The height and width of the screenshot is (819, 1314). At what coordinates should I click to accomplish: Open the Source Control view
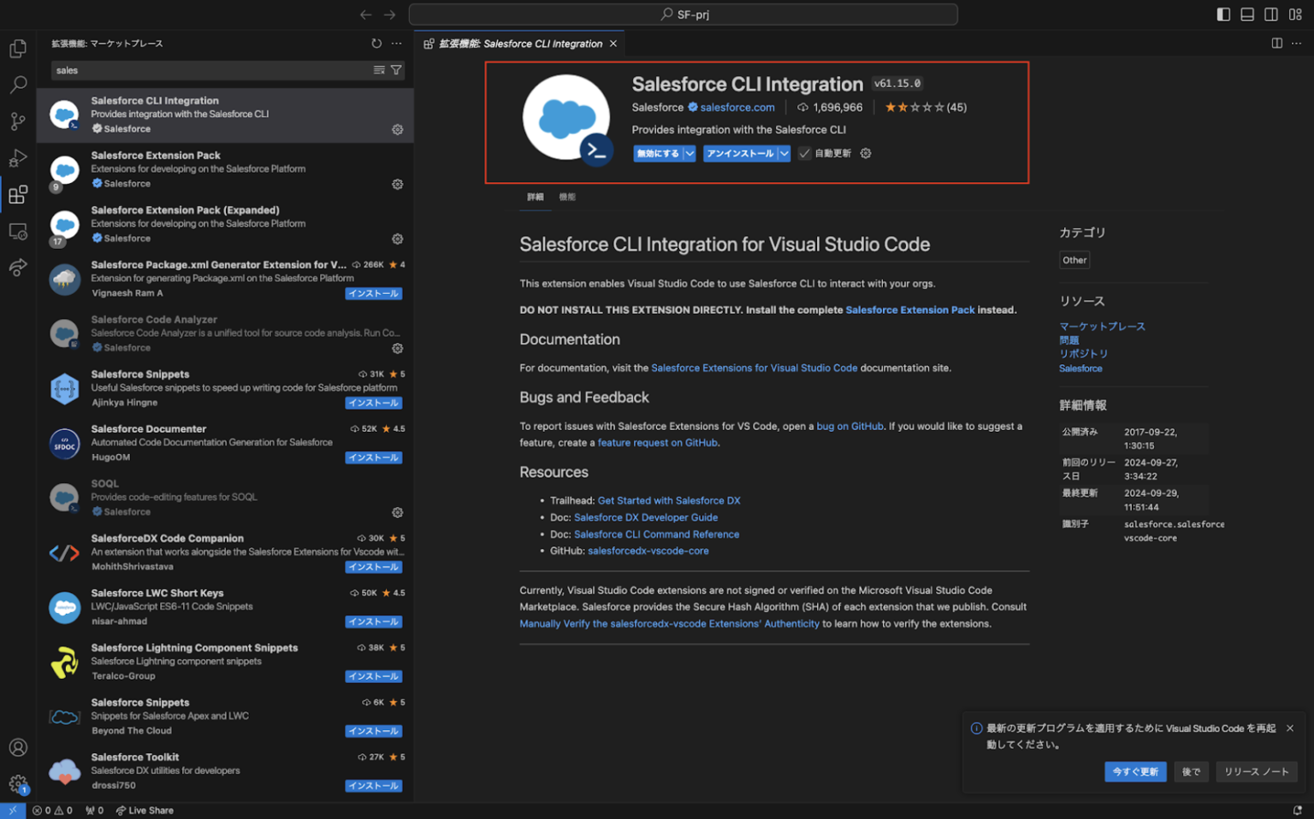[17, 121]
